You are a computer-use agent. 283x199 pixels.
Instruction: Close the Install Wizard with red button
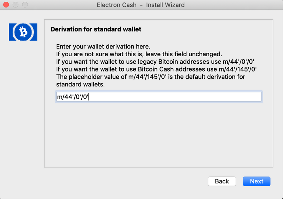6,5
